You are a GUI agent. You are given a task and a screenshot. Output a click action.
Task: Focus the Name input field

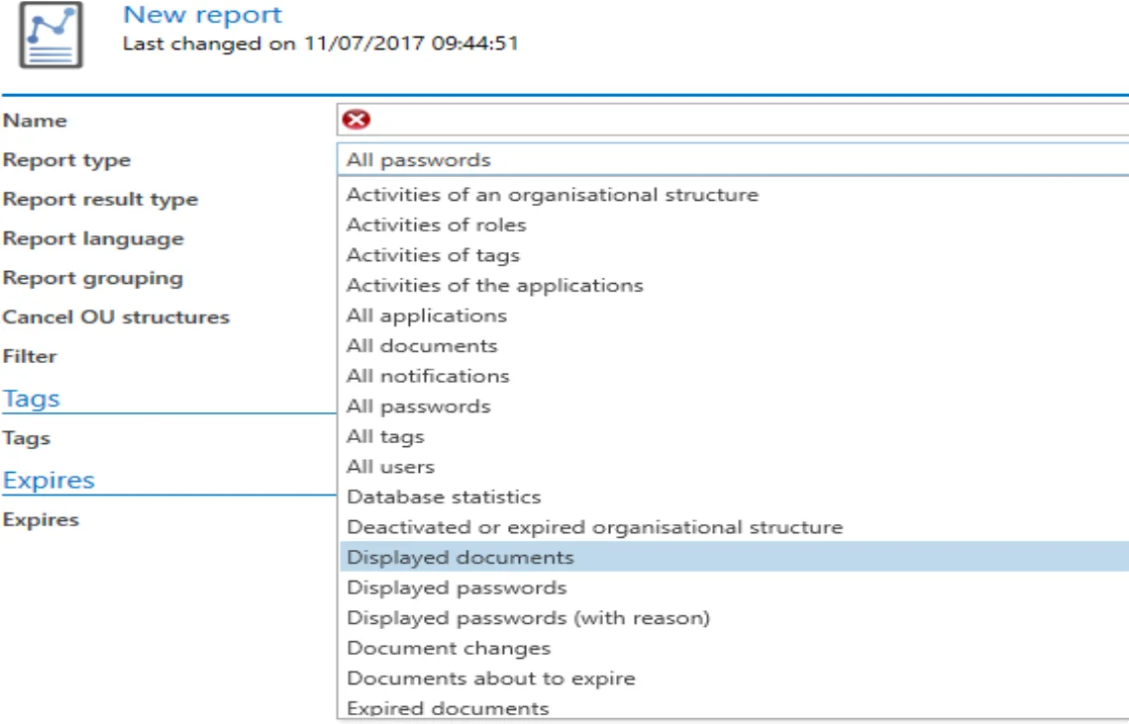coord(733,120)
